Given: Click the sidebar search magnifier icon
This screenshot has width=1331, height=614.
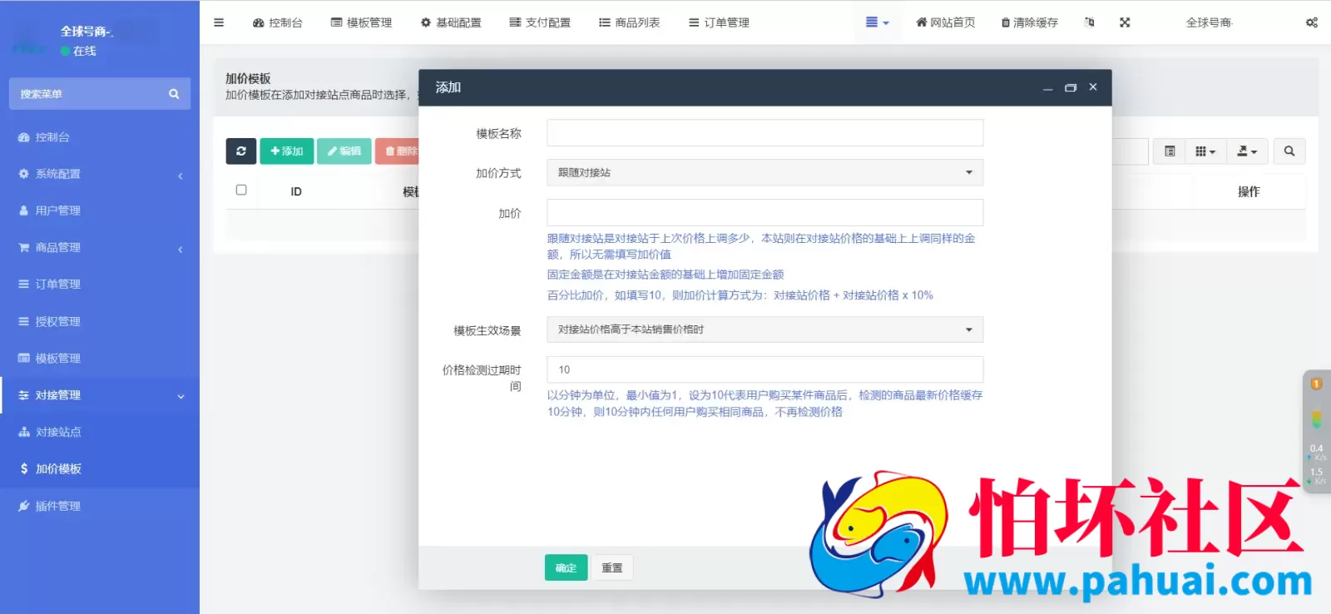Looking at the screenshot, I should pos(174,94).
